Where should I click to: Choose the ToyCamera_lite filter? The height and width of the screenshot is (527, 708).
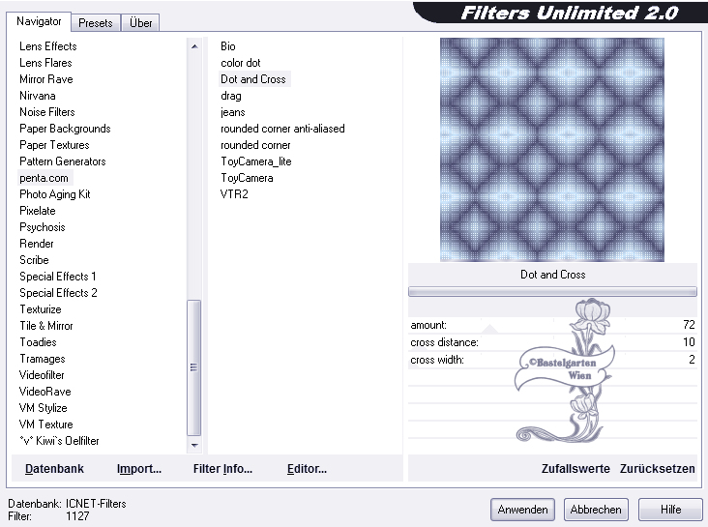pyautogui.click(x=256, y=161)
